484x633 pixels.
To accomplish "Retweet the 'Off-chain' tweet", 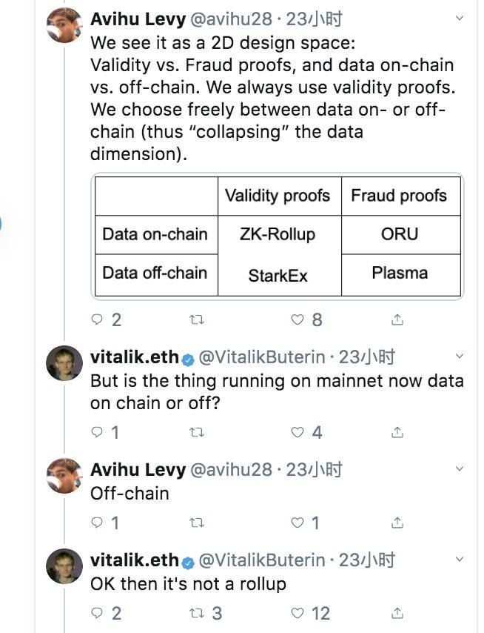I will (x=197, y=523).
